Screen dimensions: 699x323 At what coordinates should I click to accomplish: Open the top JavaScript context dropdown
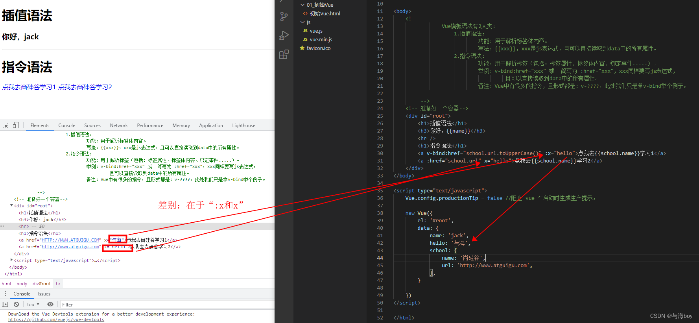(33, 305)
